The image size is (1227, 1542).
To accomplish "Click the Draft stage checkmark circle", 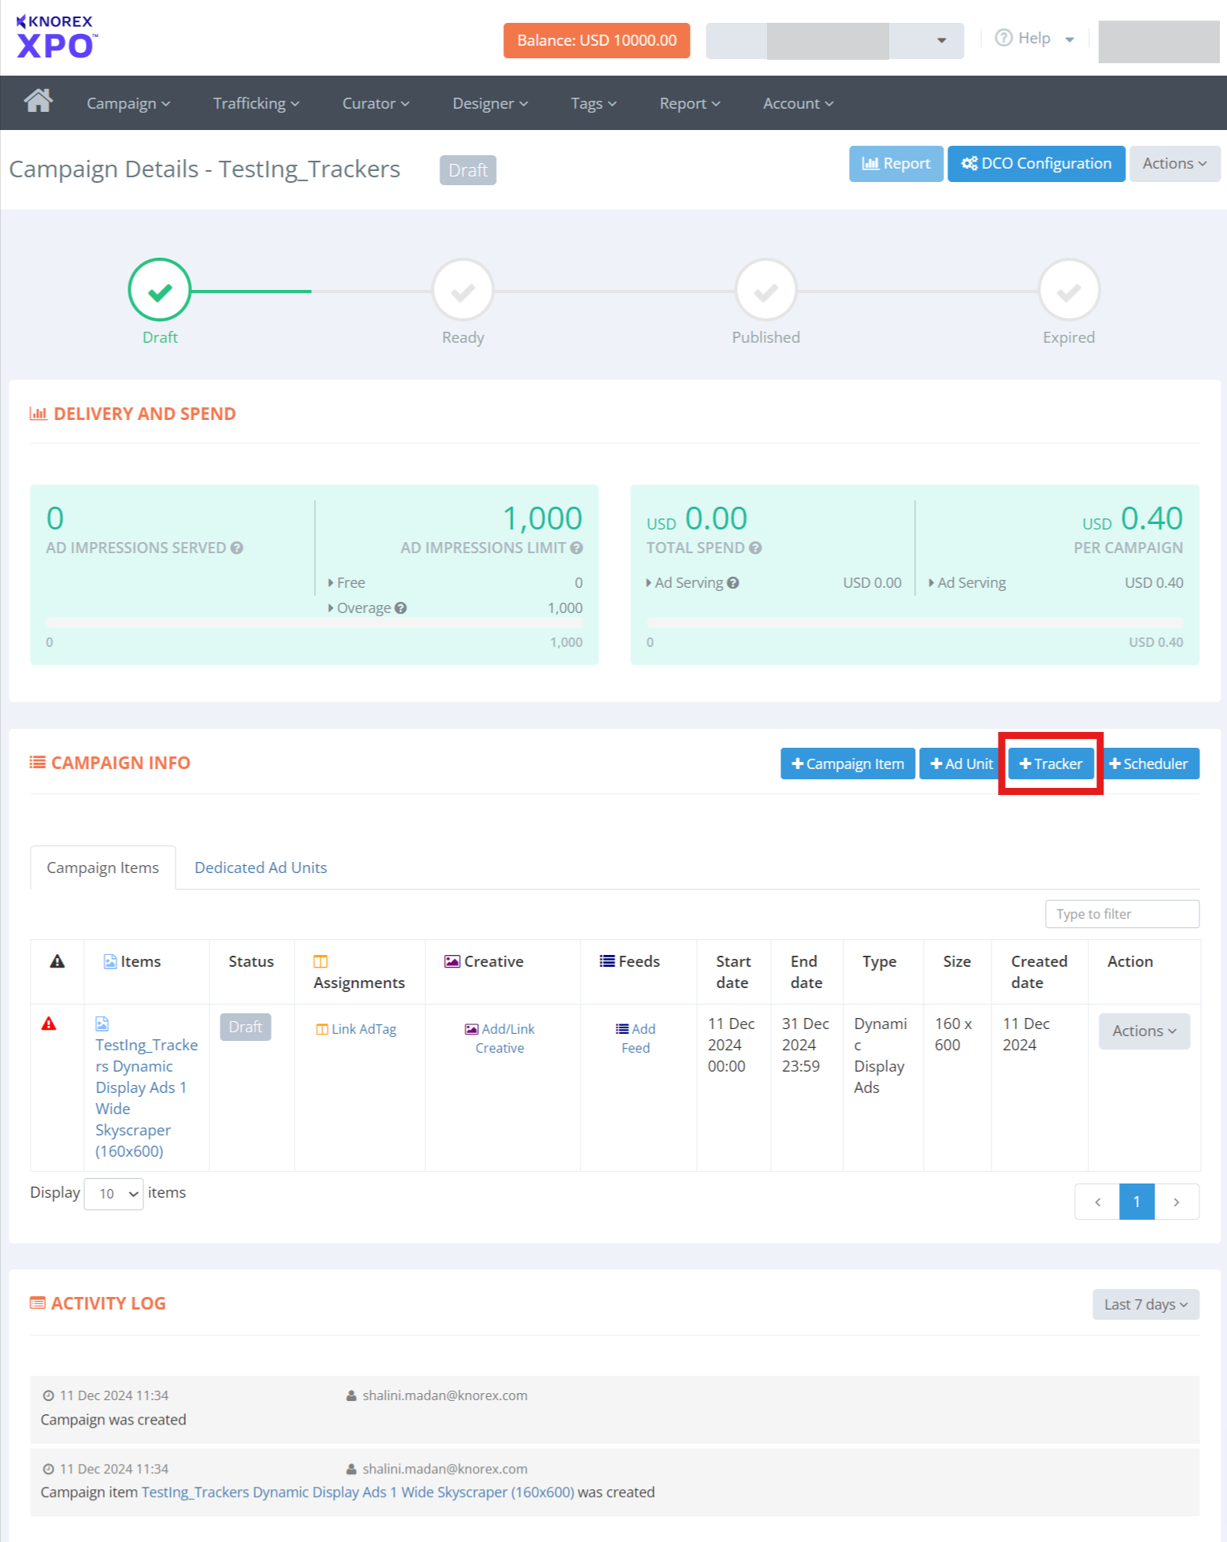I will point(160,290).
